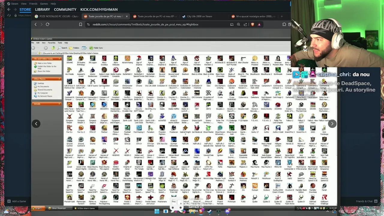The height and width of the screenshot is (216, 384).
Task: Open the Explorer Views dropdown
Action: pyautogui.click(x=84, y=48)
